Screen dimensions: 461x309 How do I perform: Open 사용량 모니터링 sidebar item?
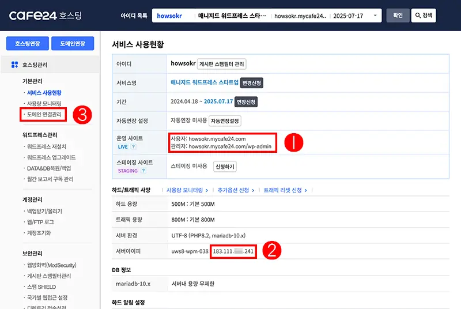click(44, 104)
